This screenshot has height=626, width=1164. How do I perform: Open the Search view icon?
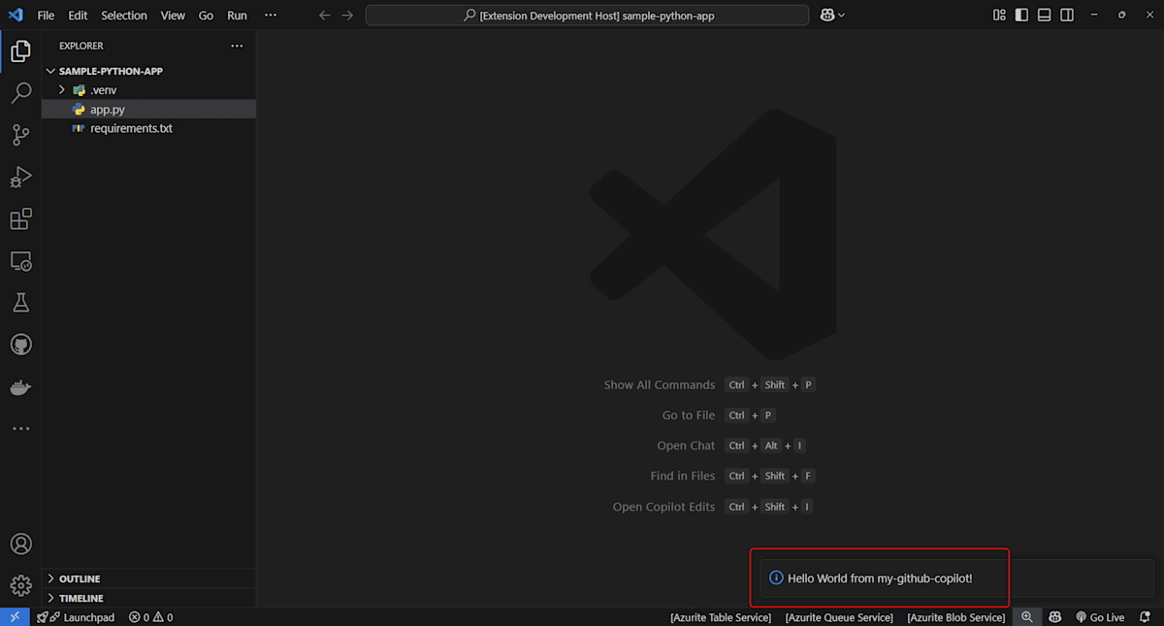[20, 93]
